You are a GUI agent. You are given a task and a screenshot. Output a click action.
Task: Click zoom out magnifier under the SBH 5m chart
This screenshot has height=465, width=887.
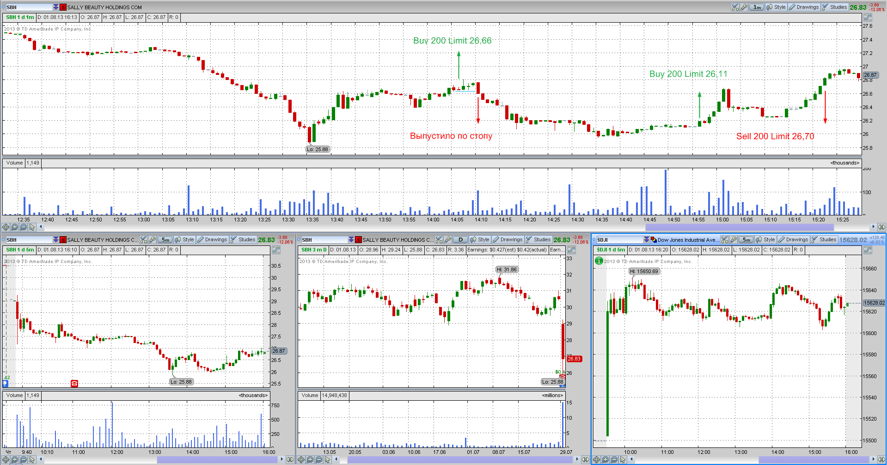(x=24, y=459)
